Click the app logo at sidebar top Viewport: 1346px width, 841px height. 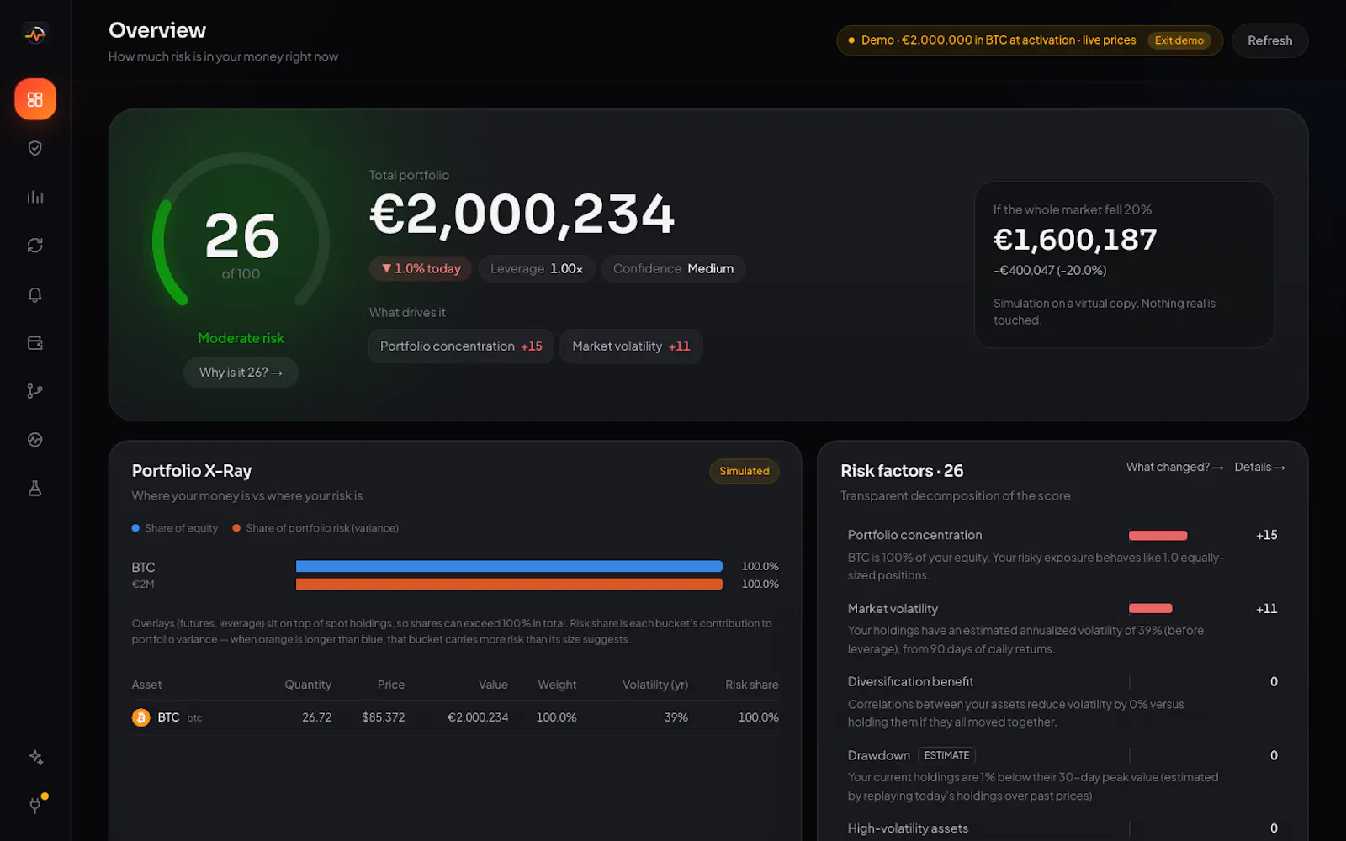coord(35,34)
